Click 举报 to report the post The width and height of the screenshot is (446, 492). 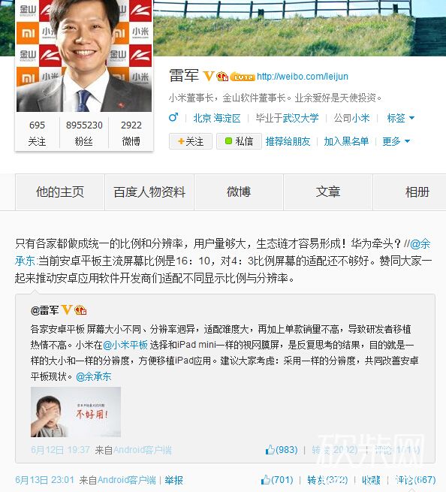pyautogui.click(x=173, y=480)
